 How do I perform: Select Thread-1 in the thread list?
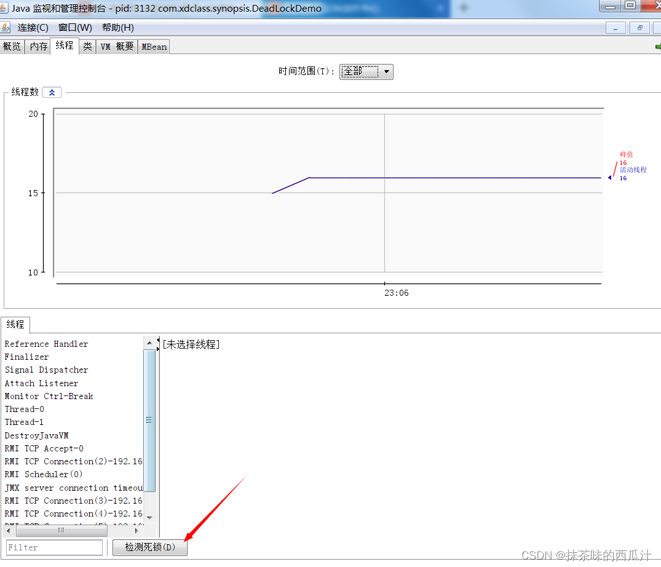[x=25, y=422]
